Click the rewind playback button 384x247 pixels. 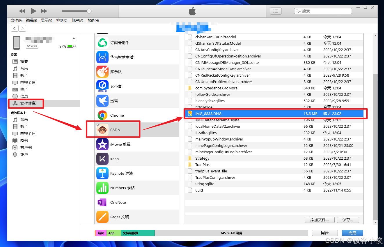tap(22, 11)
